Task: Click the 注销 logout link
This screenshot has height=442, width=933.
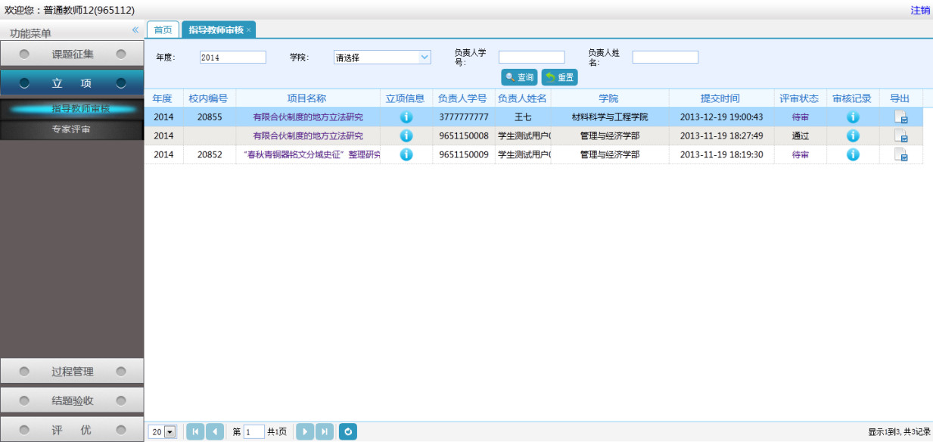Action: [x=920, y=10]
